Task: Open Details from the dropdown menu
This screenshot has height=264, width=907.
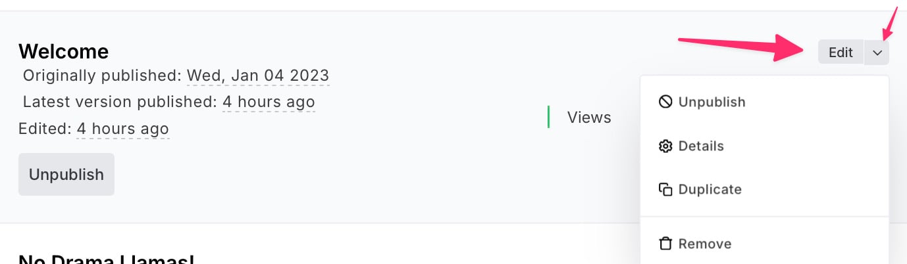Action: [701, 146]
